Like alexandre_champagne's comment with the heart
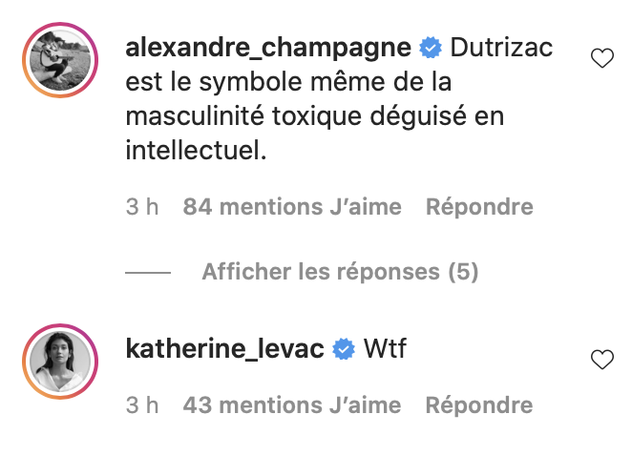This screenshot has width=632, height=456. point(602,58)
